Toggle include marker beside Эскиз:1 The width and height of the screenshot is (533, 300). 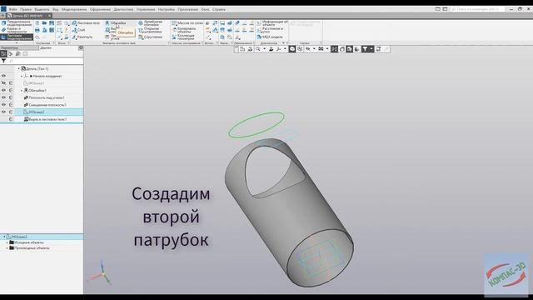tap(11, 83)
